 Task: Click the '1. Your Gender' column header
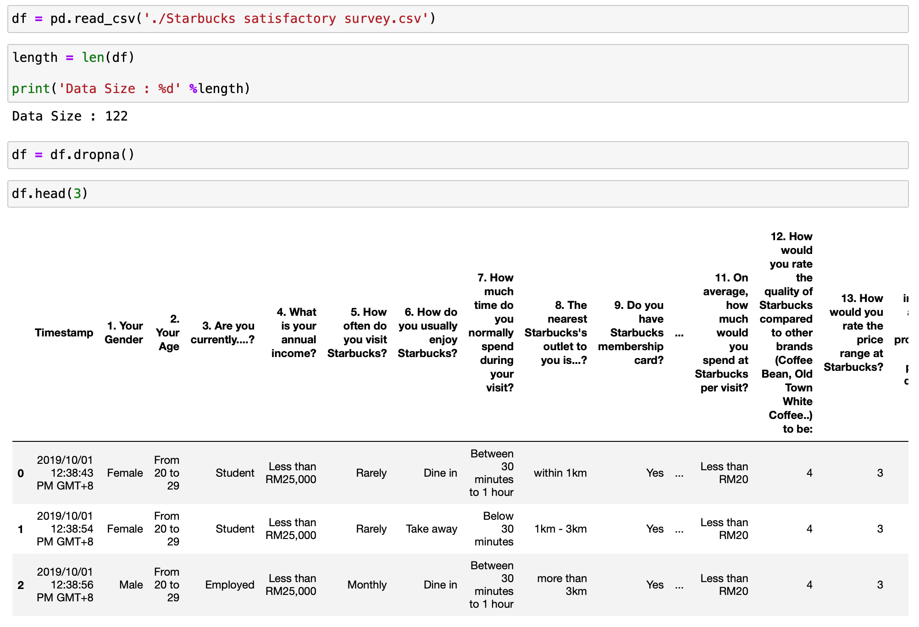(x=124, y=333)
